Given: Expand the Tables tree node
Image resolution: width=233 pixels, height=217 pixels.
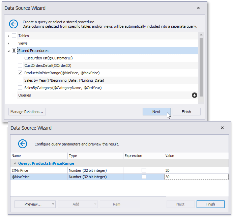Looking at the screenshot, I should 8,36.
